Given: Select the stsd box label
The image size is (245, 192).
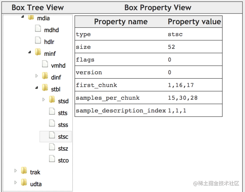Looking at the screenshot, I should (x=63, y=101).
